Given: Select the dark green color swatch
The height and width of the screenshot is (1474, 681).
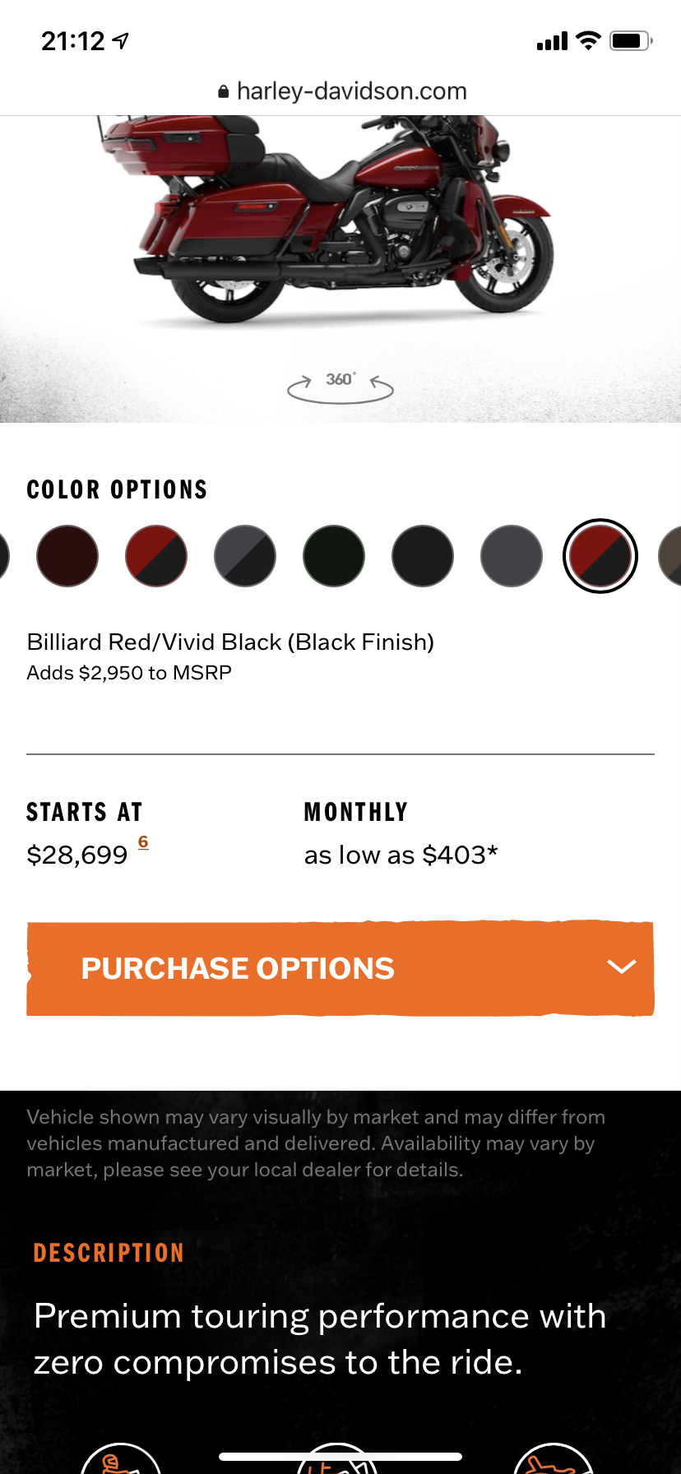Looking at the screenshot, I should point(334,556).
